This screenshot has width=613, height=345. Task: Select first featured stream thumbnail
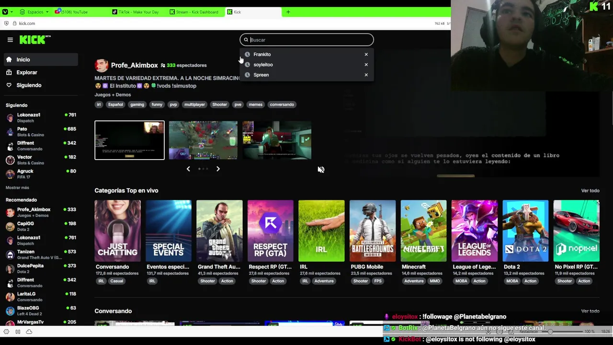pos(129,140)
